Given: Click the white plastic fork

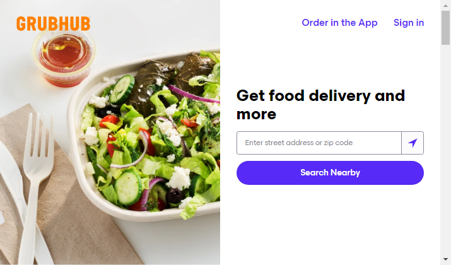Looking at the screenshot, I should click(x=35, y=184).
